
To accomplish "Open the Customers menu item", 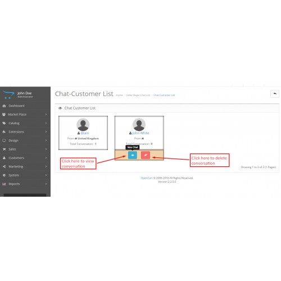I will 25,158.
